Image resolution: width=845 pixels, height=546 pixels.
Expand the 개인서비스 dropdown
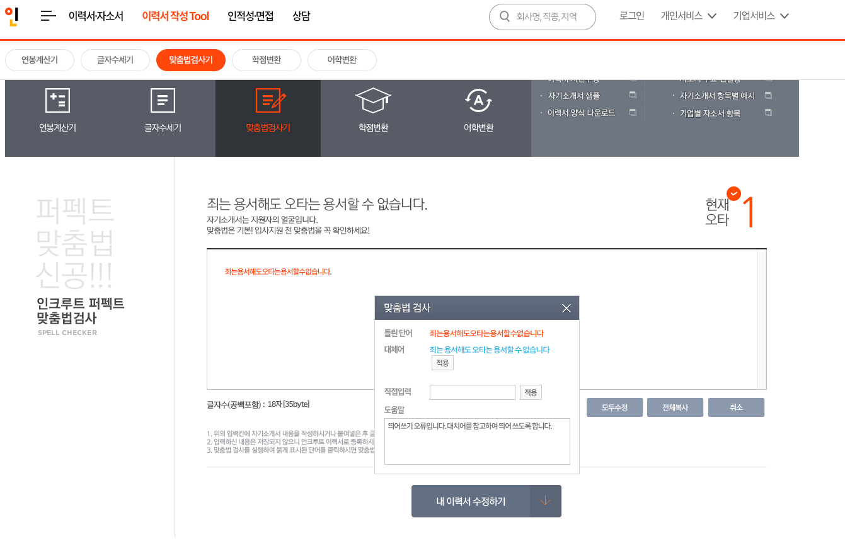click(x=688, y=16)
